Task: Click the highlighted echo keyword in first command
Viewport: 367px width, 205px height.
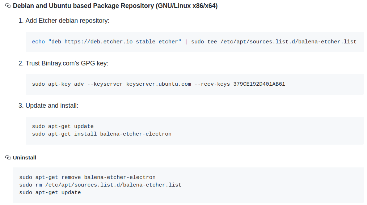Action: [38, 42]
